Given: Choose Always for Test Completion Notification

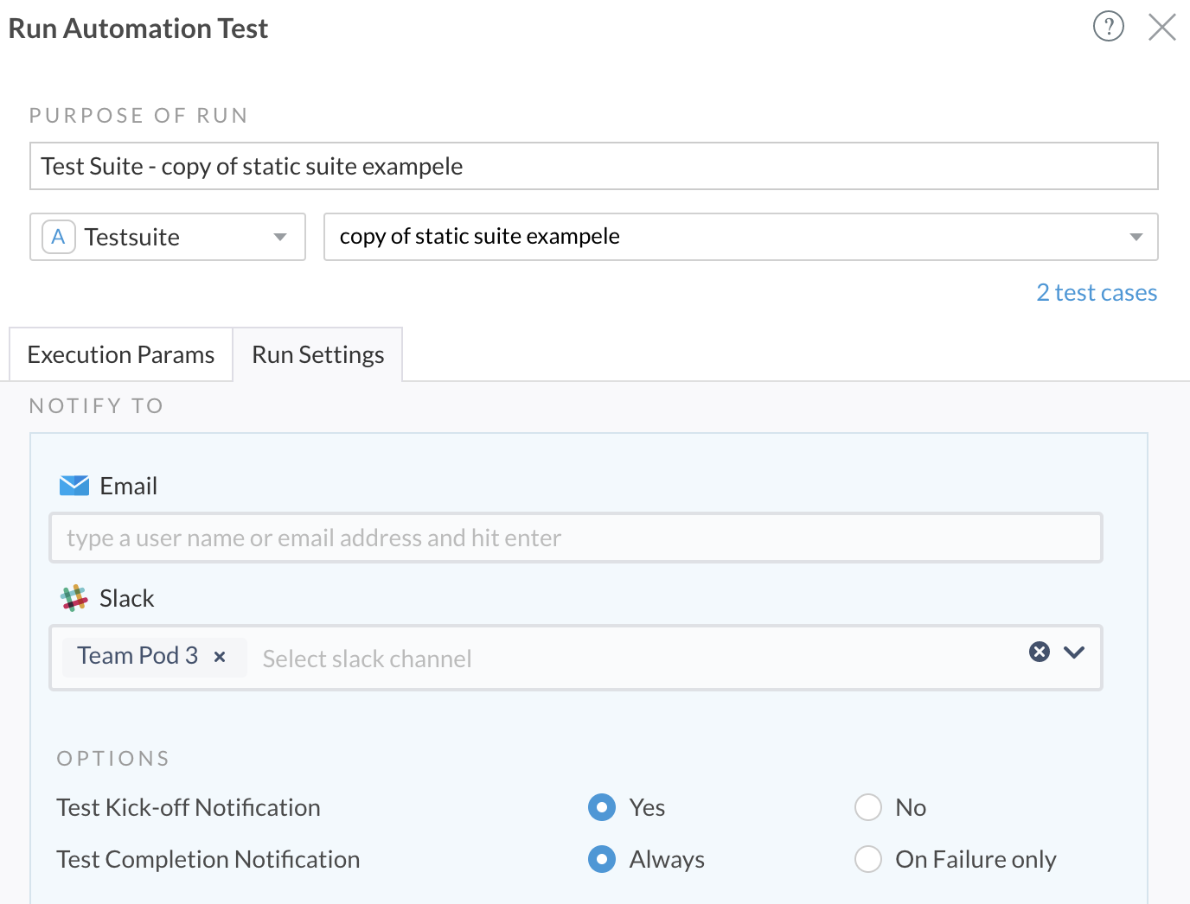Looking at the screenshot, I should click(x=602, y=859).
